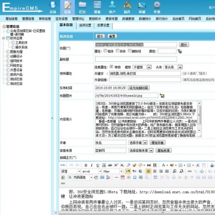Open the 栏目 (Column) folder icon
Image resolution: width=215 pixels, height=215 pixels.
click(83, 7)
